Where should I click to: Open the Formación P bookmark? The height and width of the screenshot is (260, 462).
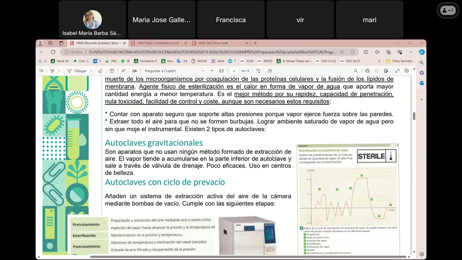(x=145, y=61)
